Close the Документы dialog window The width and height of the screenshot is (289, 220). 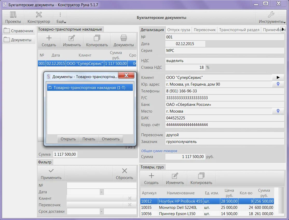(126, 75)
